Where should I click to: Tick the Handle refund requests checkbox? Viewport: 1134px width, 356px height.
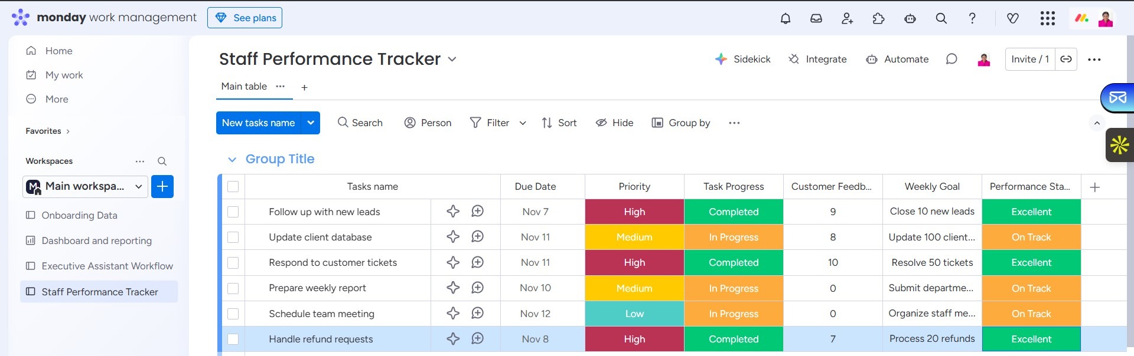[x=233, y=339]
